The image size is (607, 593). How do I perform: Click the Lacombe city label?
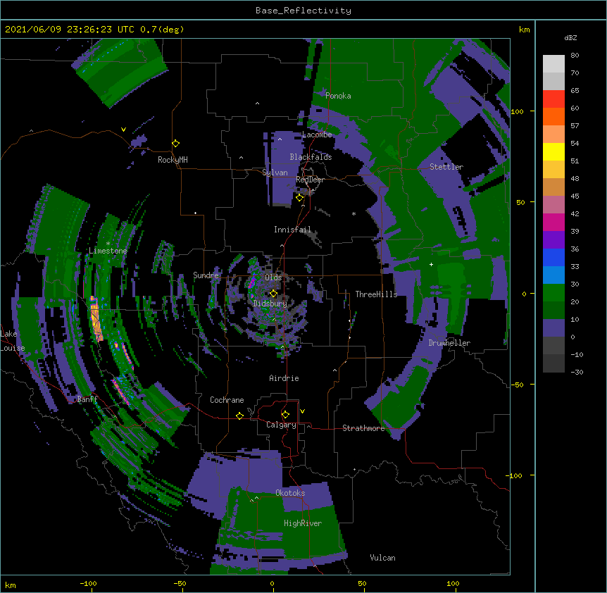317,135
